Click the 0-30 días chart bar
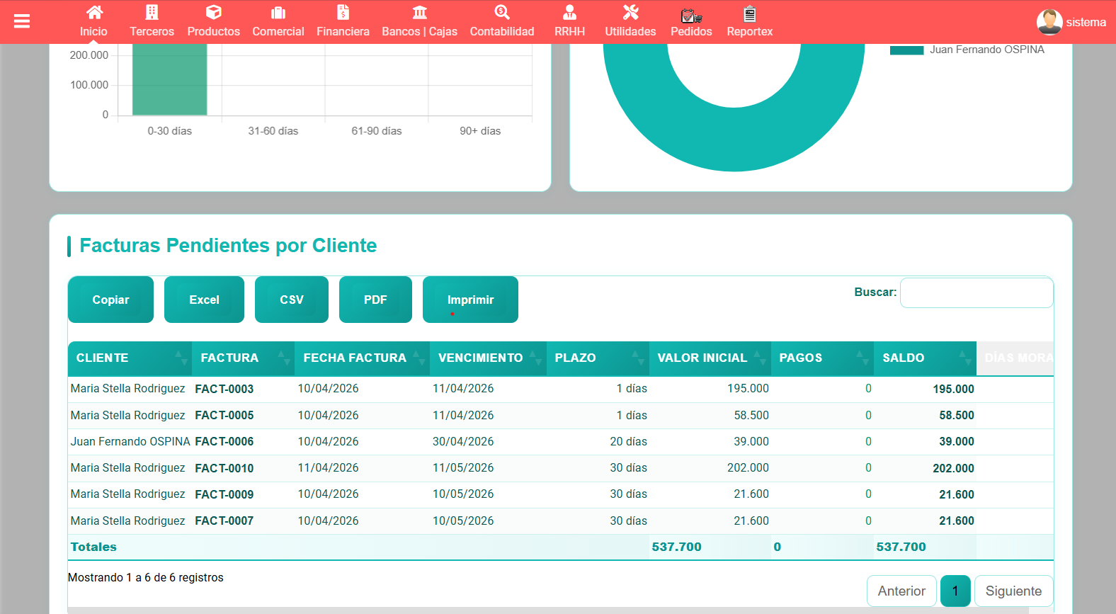 170,79
